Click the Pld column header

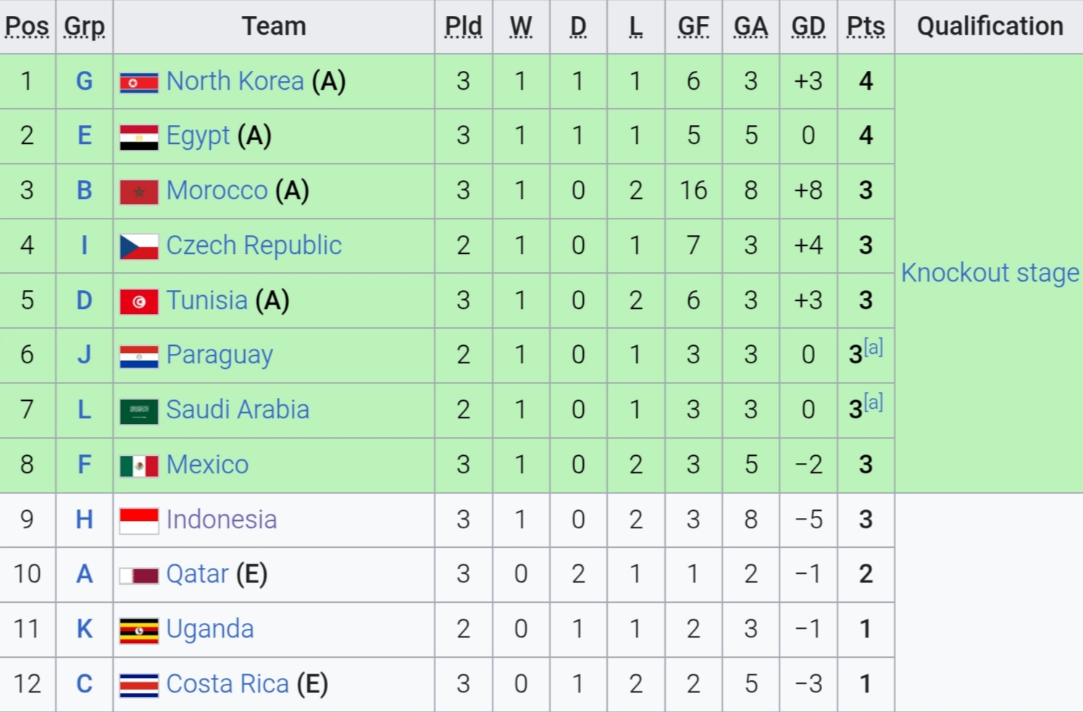[463, 27]
